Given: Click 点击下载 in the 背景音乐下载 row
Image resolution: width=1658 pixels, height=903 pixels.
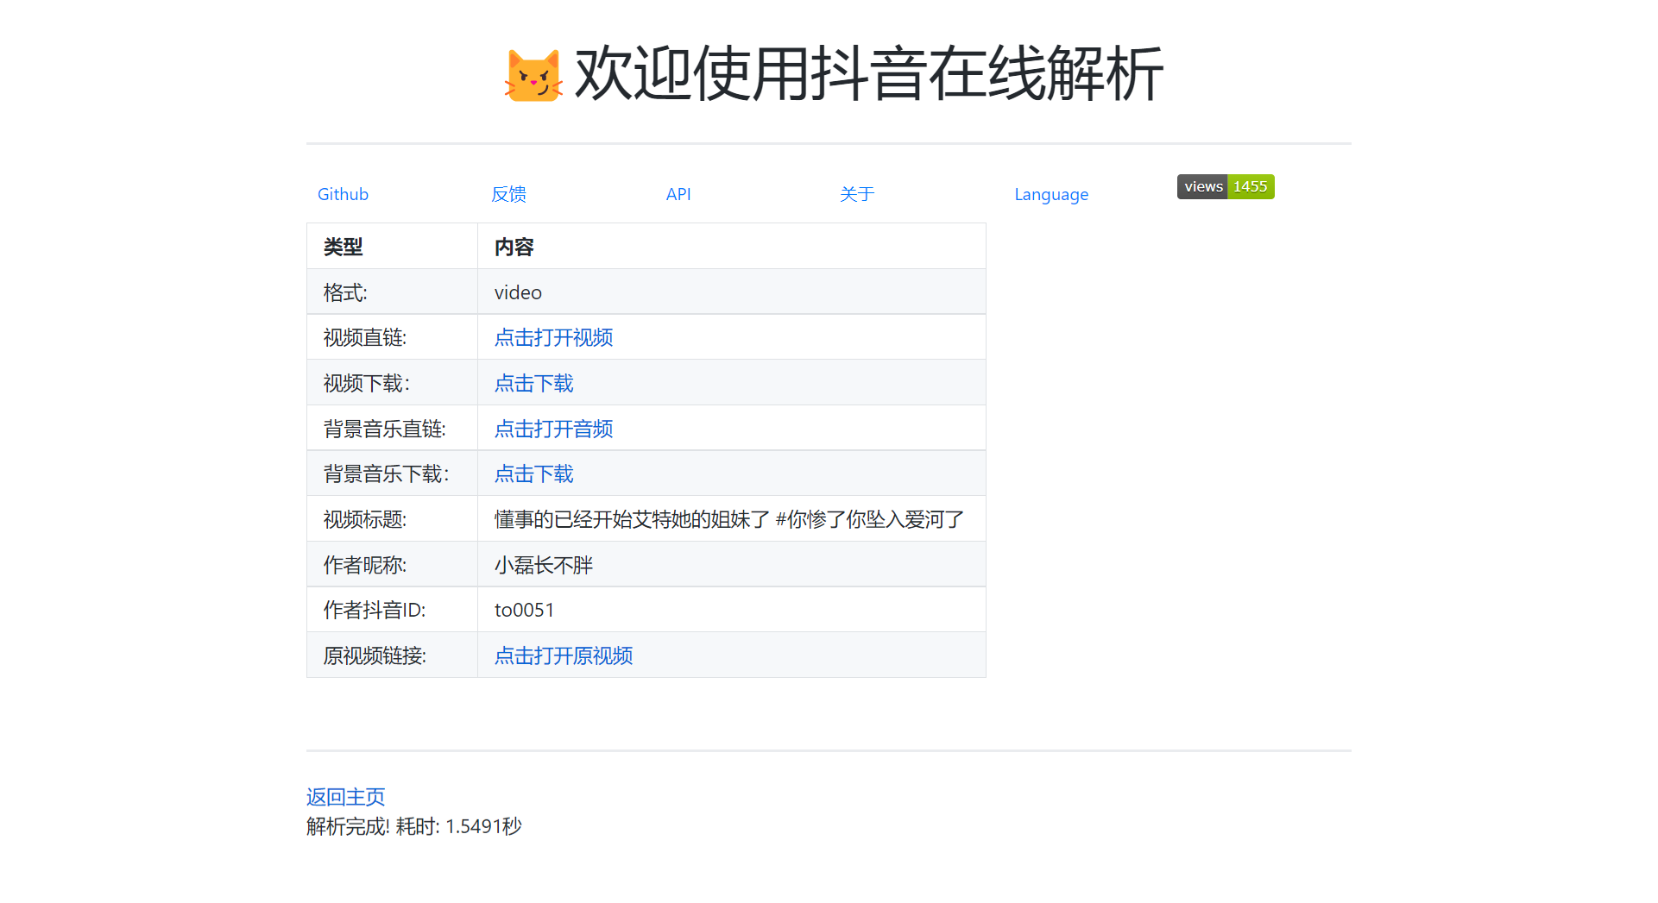Looking at the screenshot, I should pos(533,473).
